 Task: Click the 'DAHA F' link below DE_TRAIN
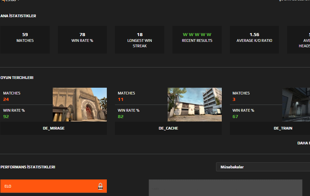point(304,143)
